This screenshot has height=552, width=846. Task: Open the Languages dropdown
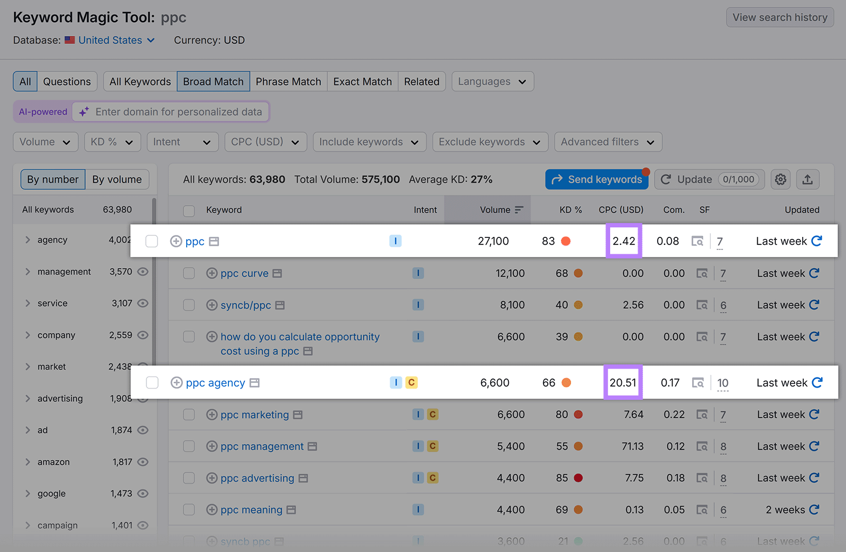click(x=492, y=81)
